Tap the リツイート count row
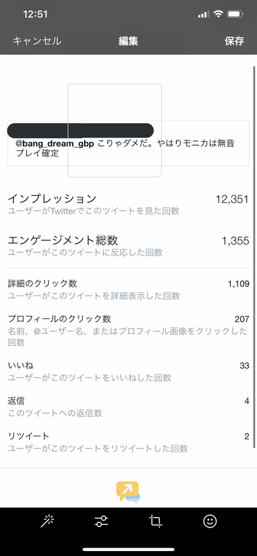 pyautogui.click(x=128, y=443)
